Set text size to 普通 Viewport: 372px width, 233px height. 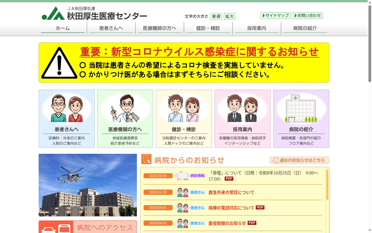click(x=216, y=16)
